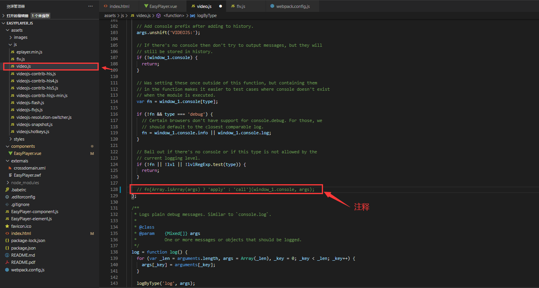Click the js breadcrumb segment
Viewport: 539px width, 288px height.
coord(122,15)
